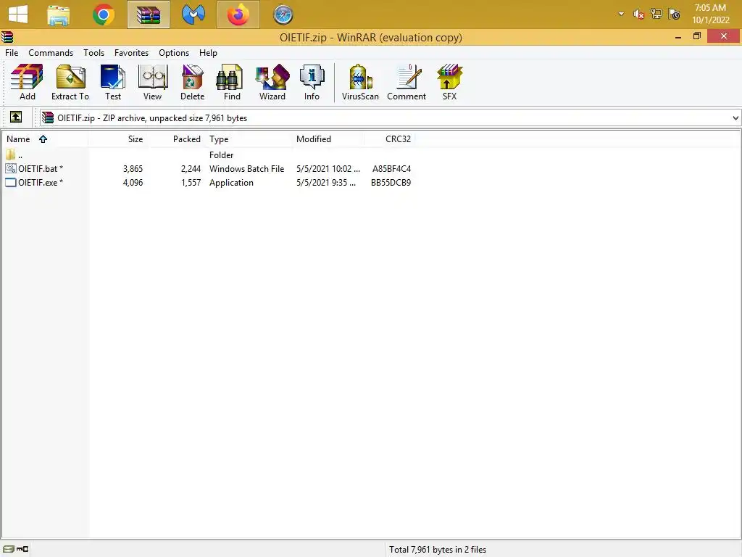The width and height of the screenshot is (742, 557).
Task: Click the Delete toolbar icon
Action: (x=192, y=83)
